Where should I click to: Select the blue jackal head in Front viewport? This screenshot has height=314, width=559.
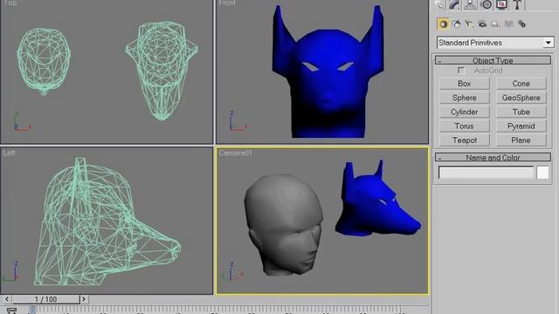pos(328,82)
